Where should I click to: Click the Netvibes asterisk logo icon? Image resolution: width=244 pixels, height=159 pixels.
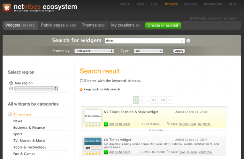pyautogui.click(x=7, y=8)
